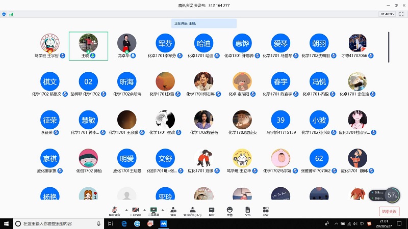Click the 邀请 invite icon

[x=173, y=211]
